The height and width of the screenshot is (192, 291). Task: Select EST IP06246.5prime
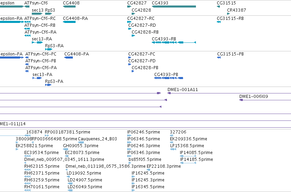(144, 132)
